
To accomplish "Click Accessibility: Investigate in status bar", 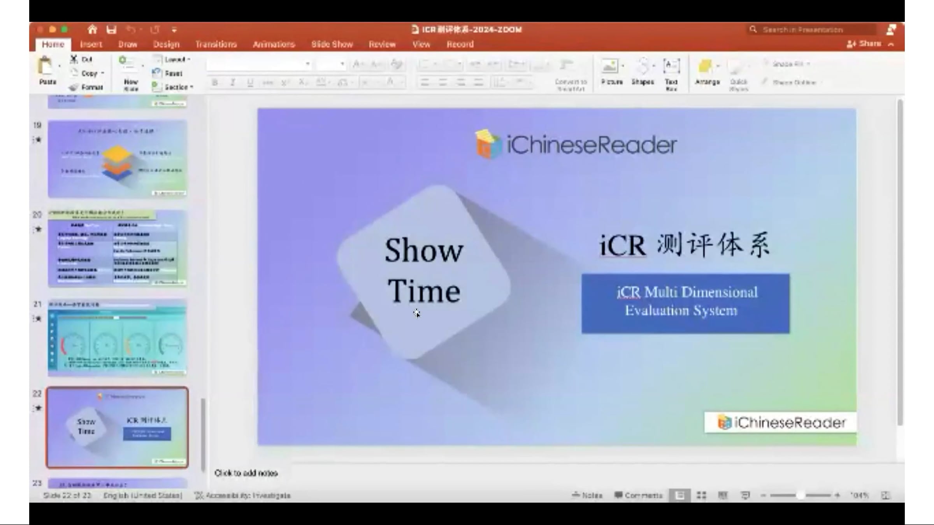I will pos(242,495).
